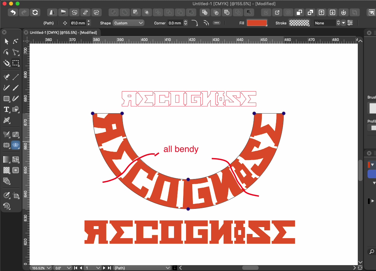376x271 pixels.
Task: Toggle the rectangular marquee selection mode
Action: (16, 63)
